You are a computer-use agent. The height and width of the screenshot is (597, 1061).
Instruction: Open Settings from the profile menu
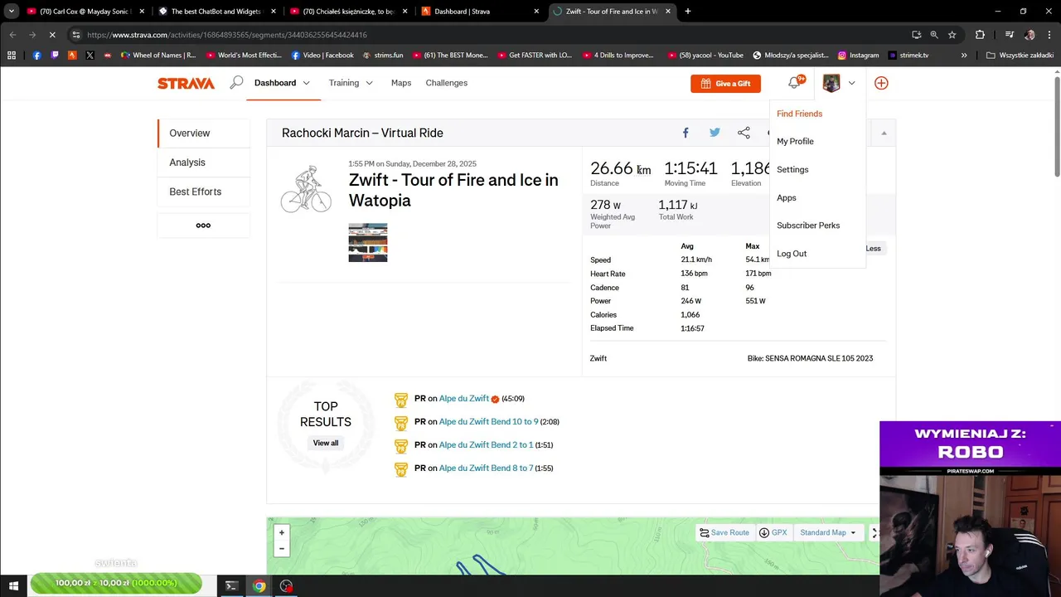pyautogui.click(x=792, y=169)
